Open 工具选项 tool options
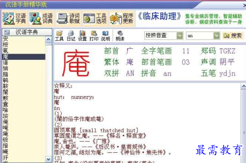 click(95, 19)
